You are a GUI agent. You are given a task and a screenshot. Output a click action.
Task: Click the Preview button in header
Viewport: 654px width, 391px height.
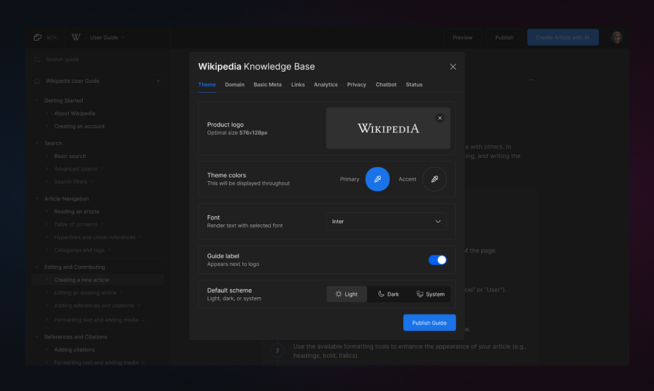pos(462,38)
